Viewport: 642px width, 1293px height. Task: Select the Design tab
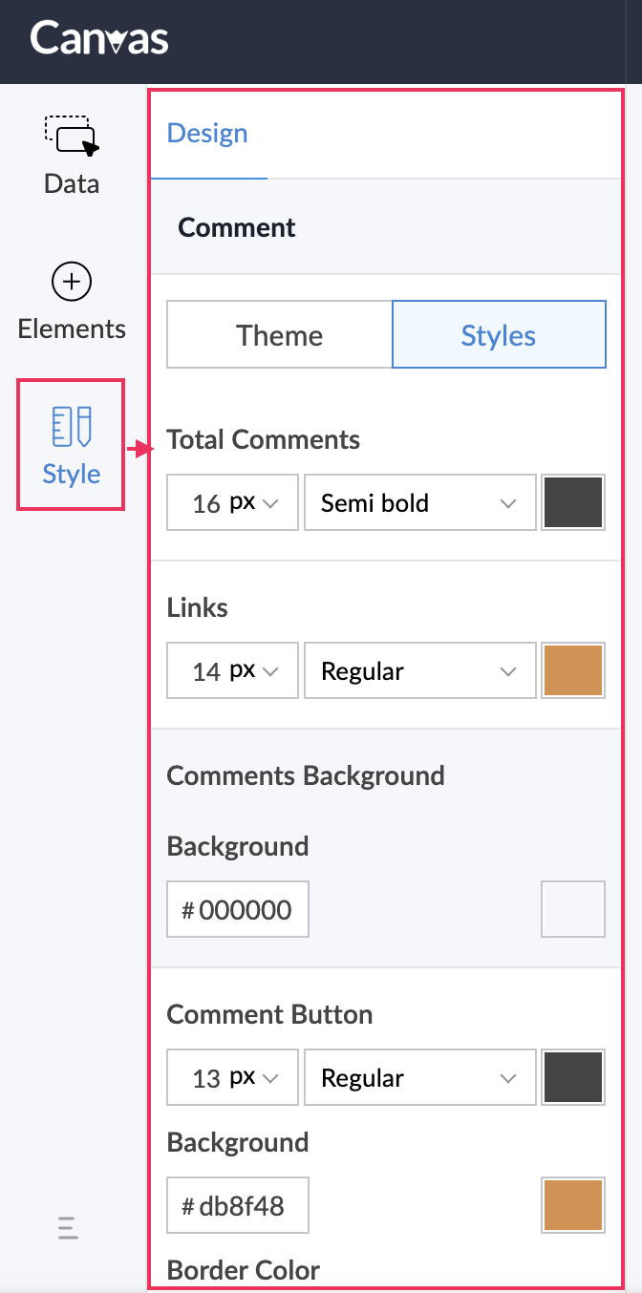[x=207, y=133]
